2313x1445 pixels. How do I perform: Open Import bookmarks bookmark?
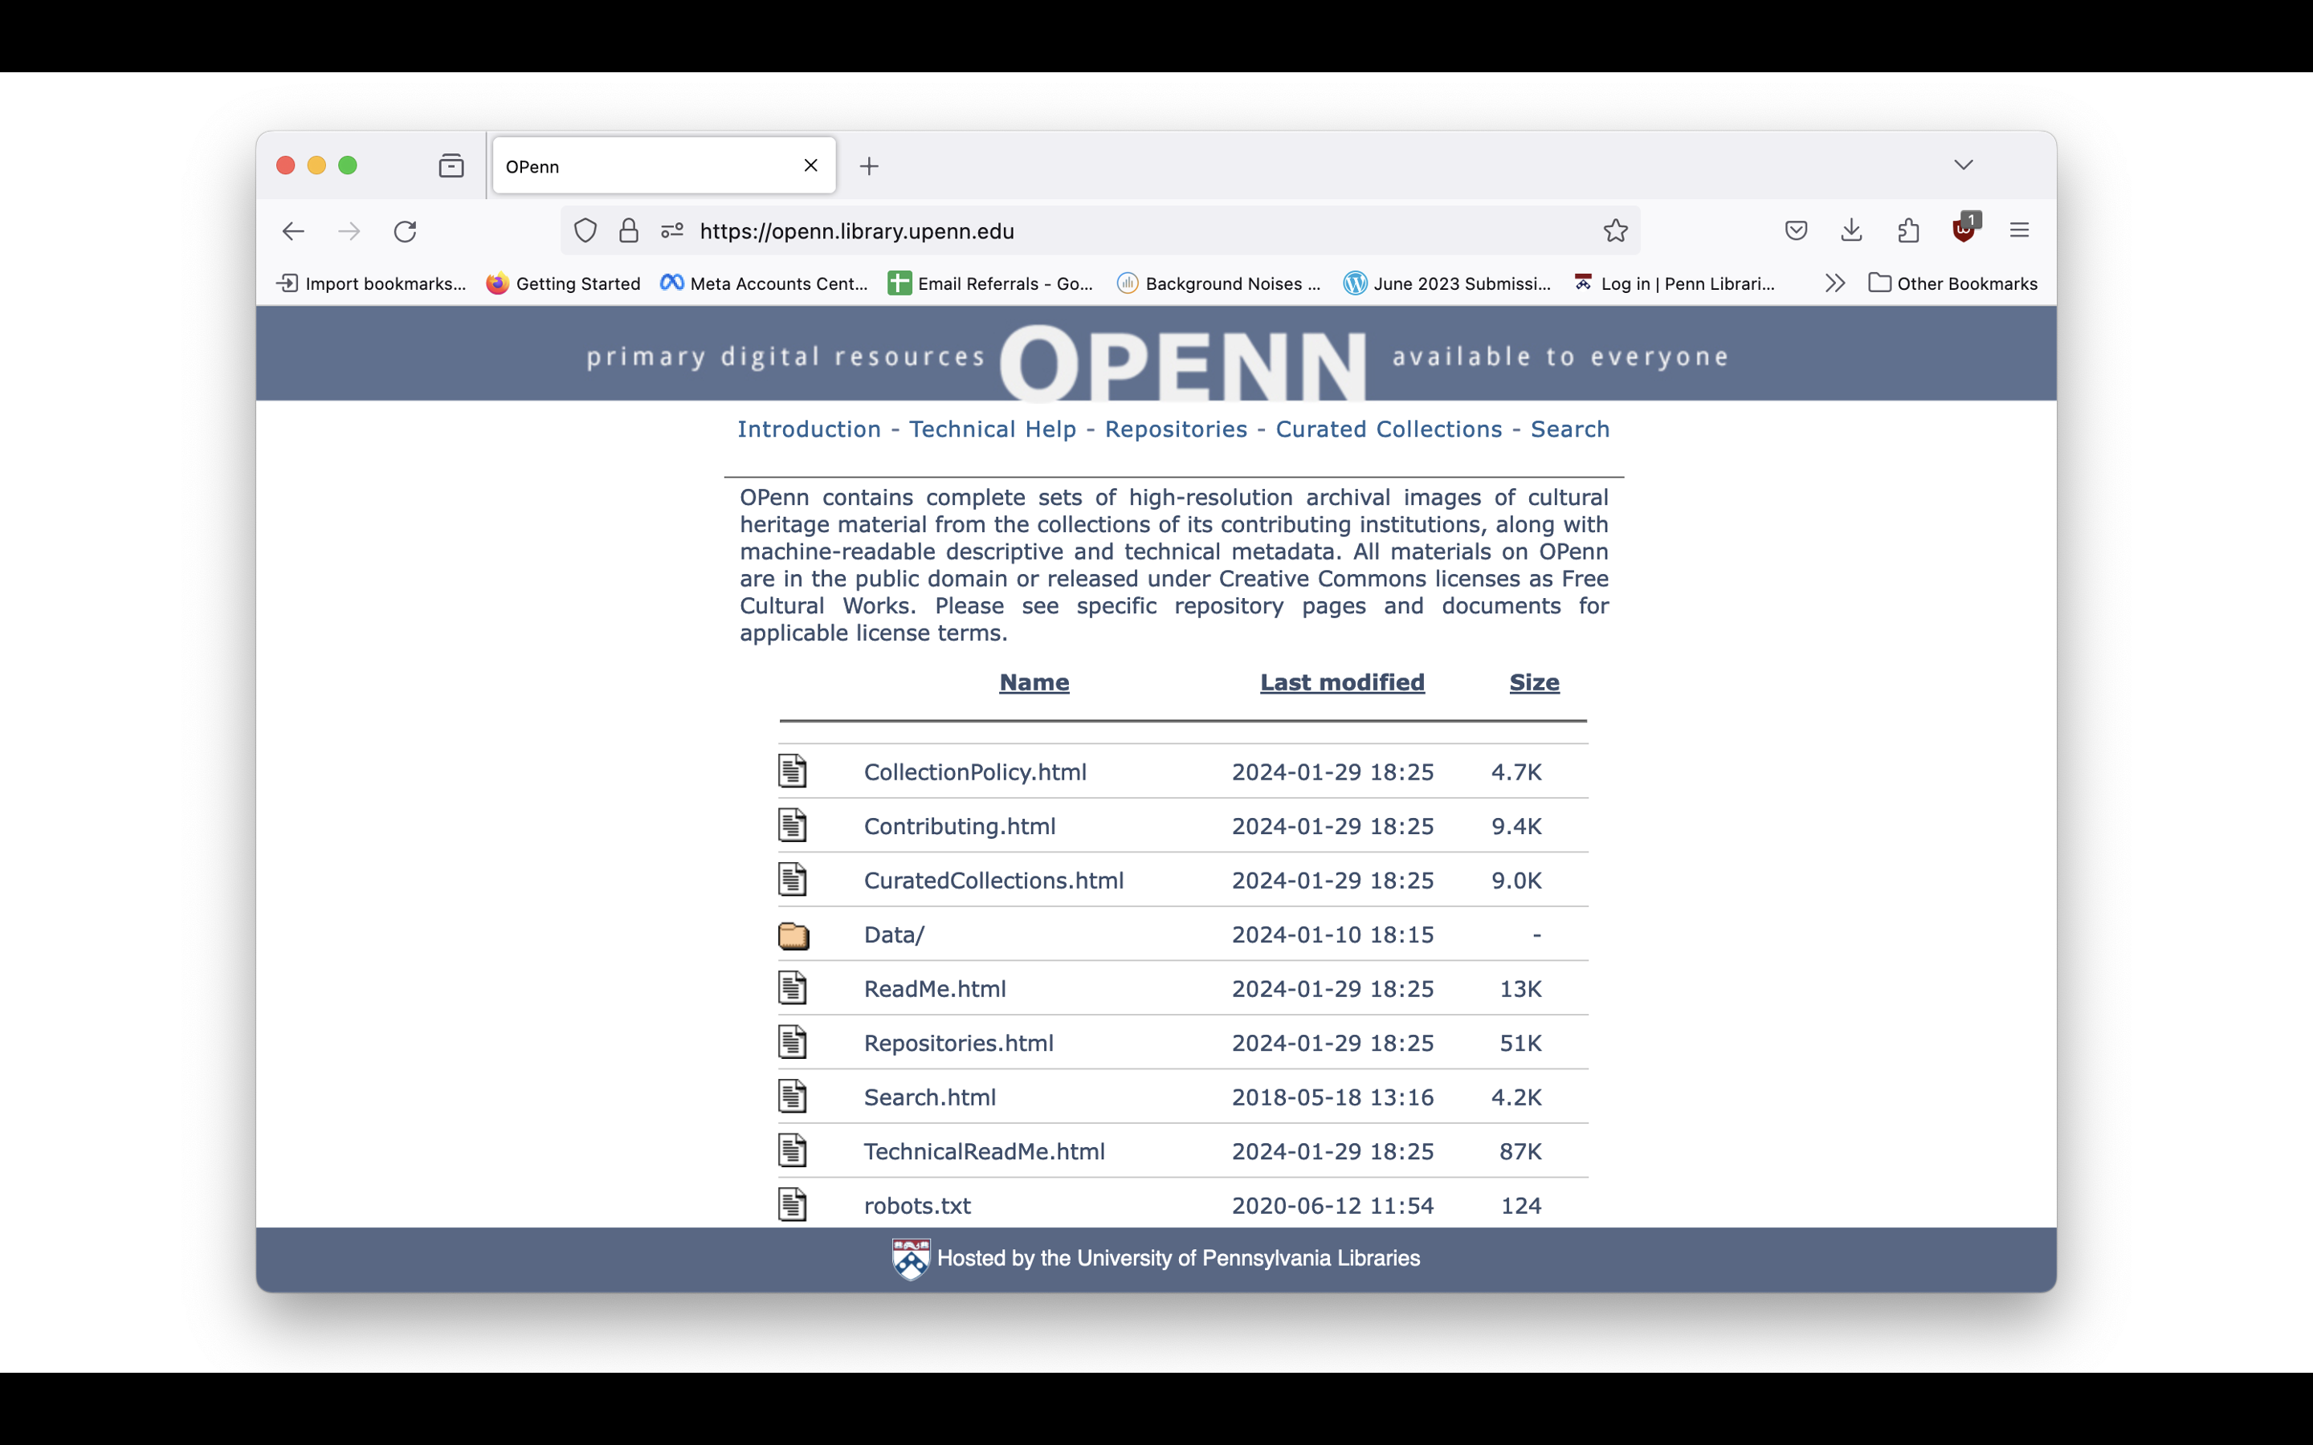pos(371,284)
